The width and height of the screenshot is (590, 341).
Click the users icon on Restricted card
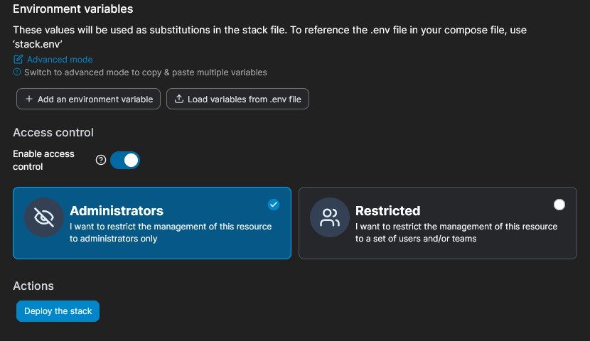[330, 217]
